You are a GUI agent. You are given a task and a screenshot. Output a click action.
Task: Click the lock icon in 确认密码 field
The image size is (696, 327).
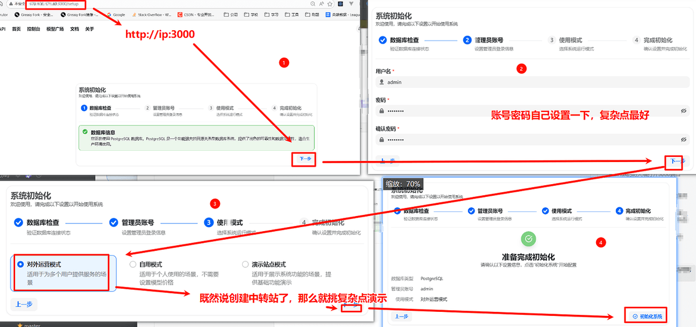coord(381,139)
